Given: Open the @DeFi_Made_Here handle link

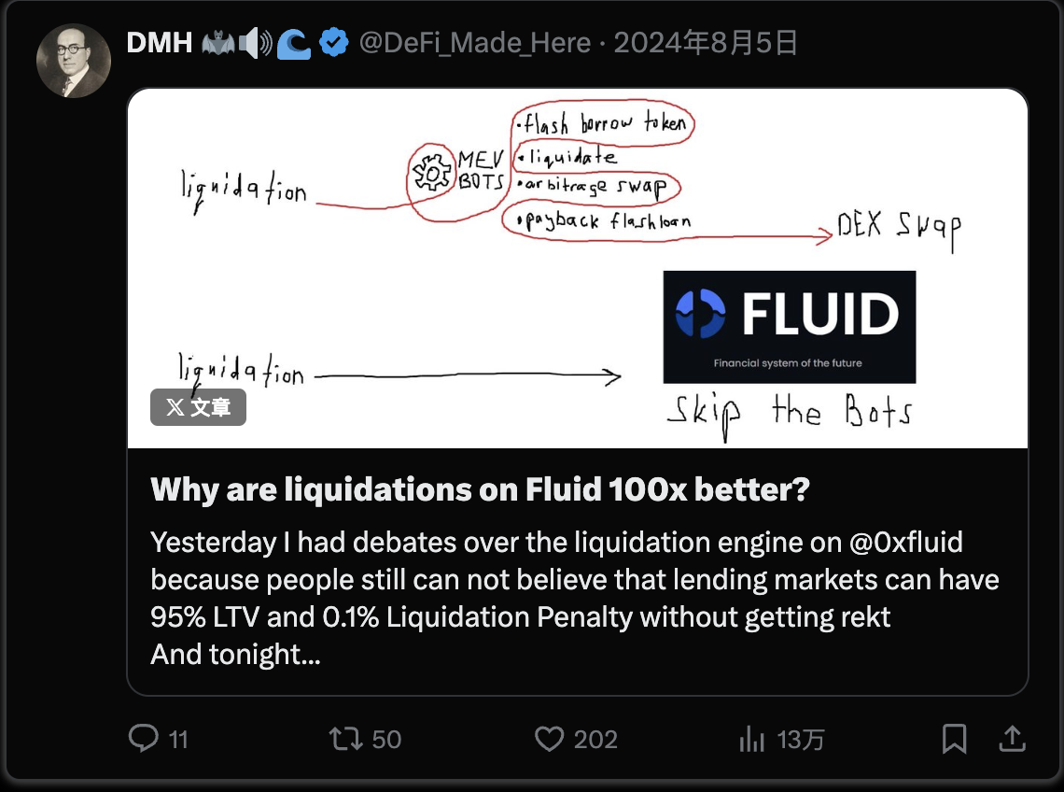Looking at the screenshot, I should click(475, 43).
